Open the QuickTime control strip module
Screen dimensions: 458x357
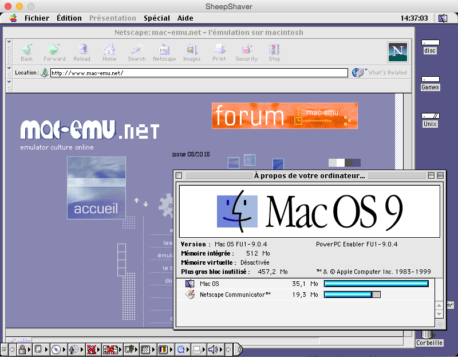point(183,350)
